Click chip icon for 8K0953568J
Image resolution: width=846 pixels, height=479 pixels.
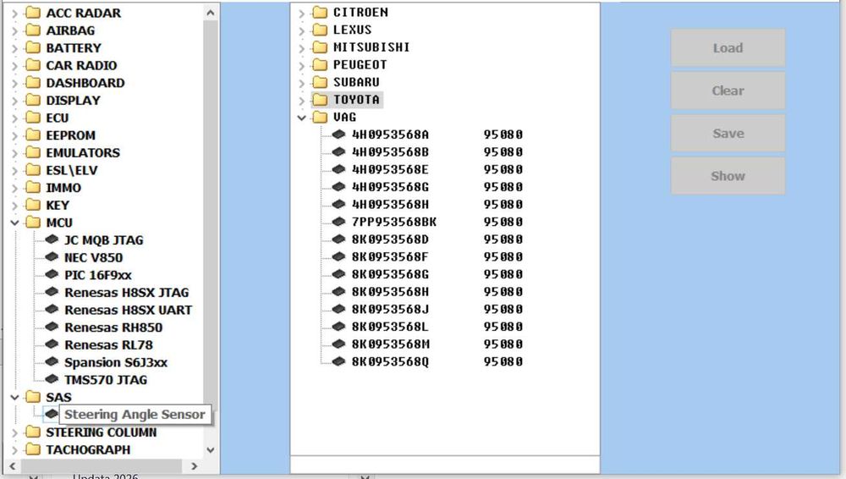coord(338,308)
